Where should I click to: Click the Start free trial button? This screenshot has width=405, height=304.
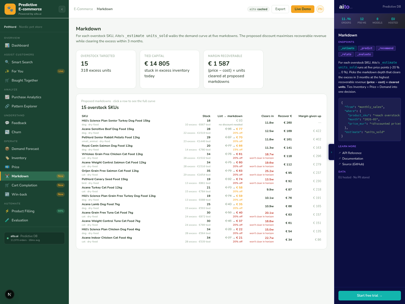click(x=370, y=296)
